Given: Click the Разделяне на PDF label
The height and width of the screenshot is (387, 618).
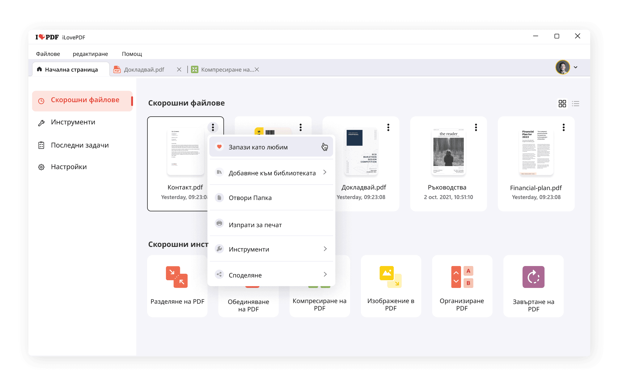Looking at the screenshot, I should (177, 302).
